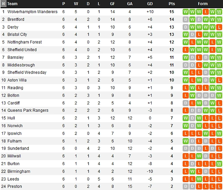Open the Queens Park Rangers team link
Viewport: 223px width, 190px height.
pos(28,111)
